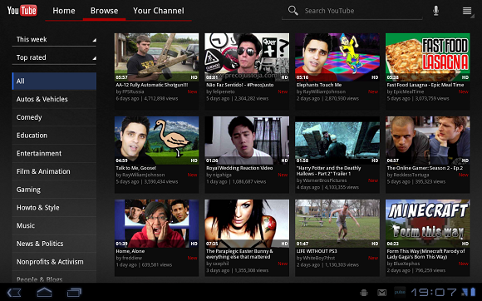Screen dimensions: 482x301
Task: Select the Nonprofits & Activism category
Action: coord(54,262)
